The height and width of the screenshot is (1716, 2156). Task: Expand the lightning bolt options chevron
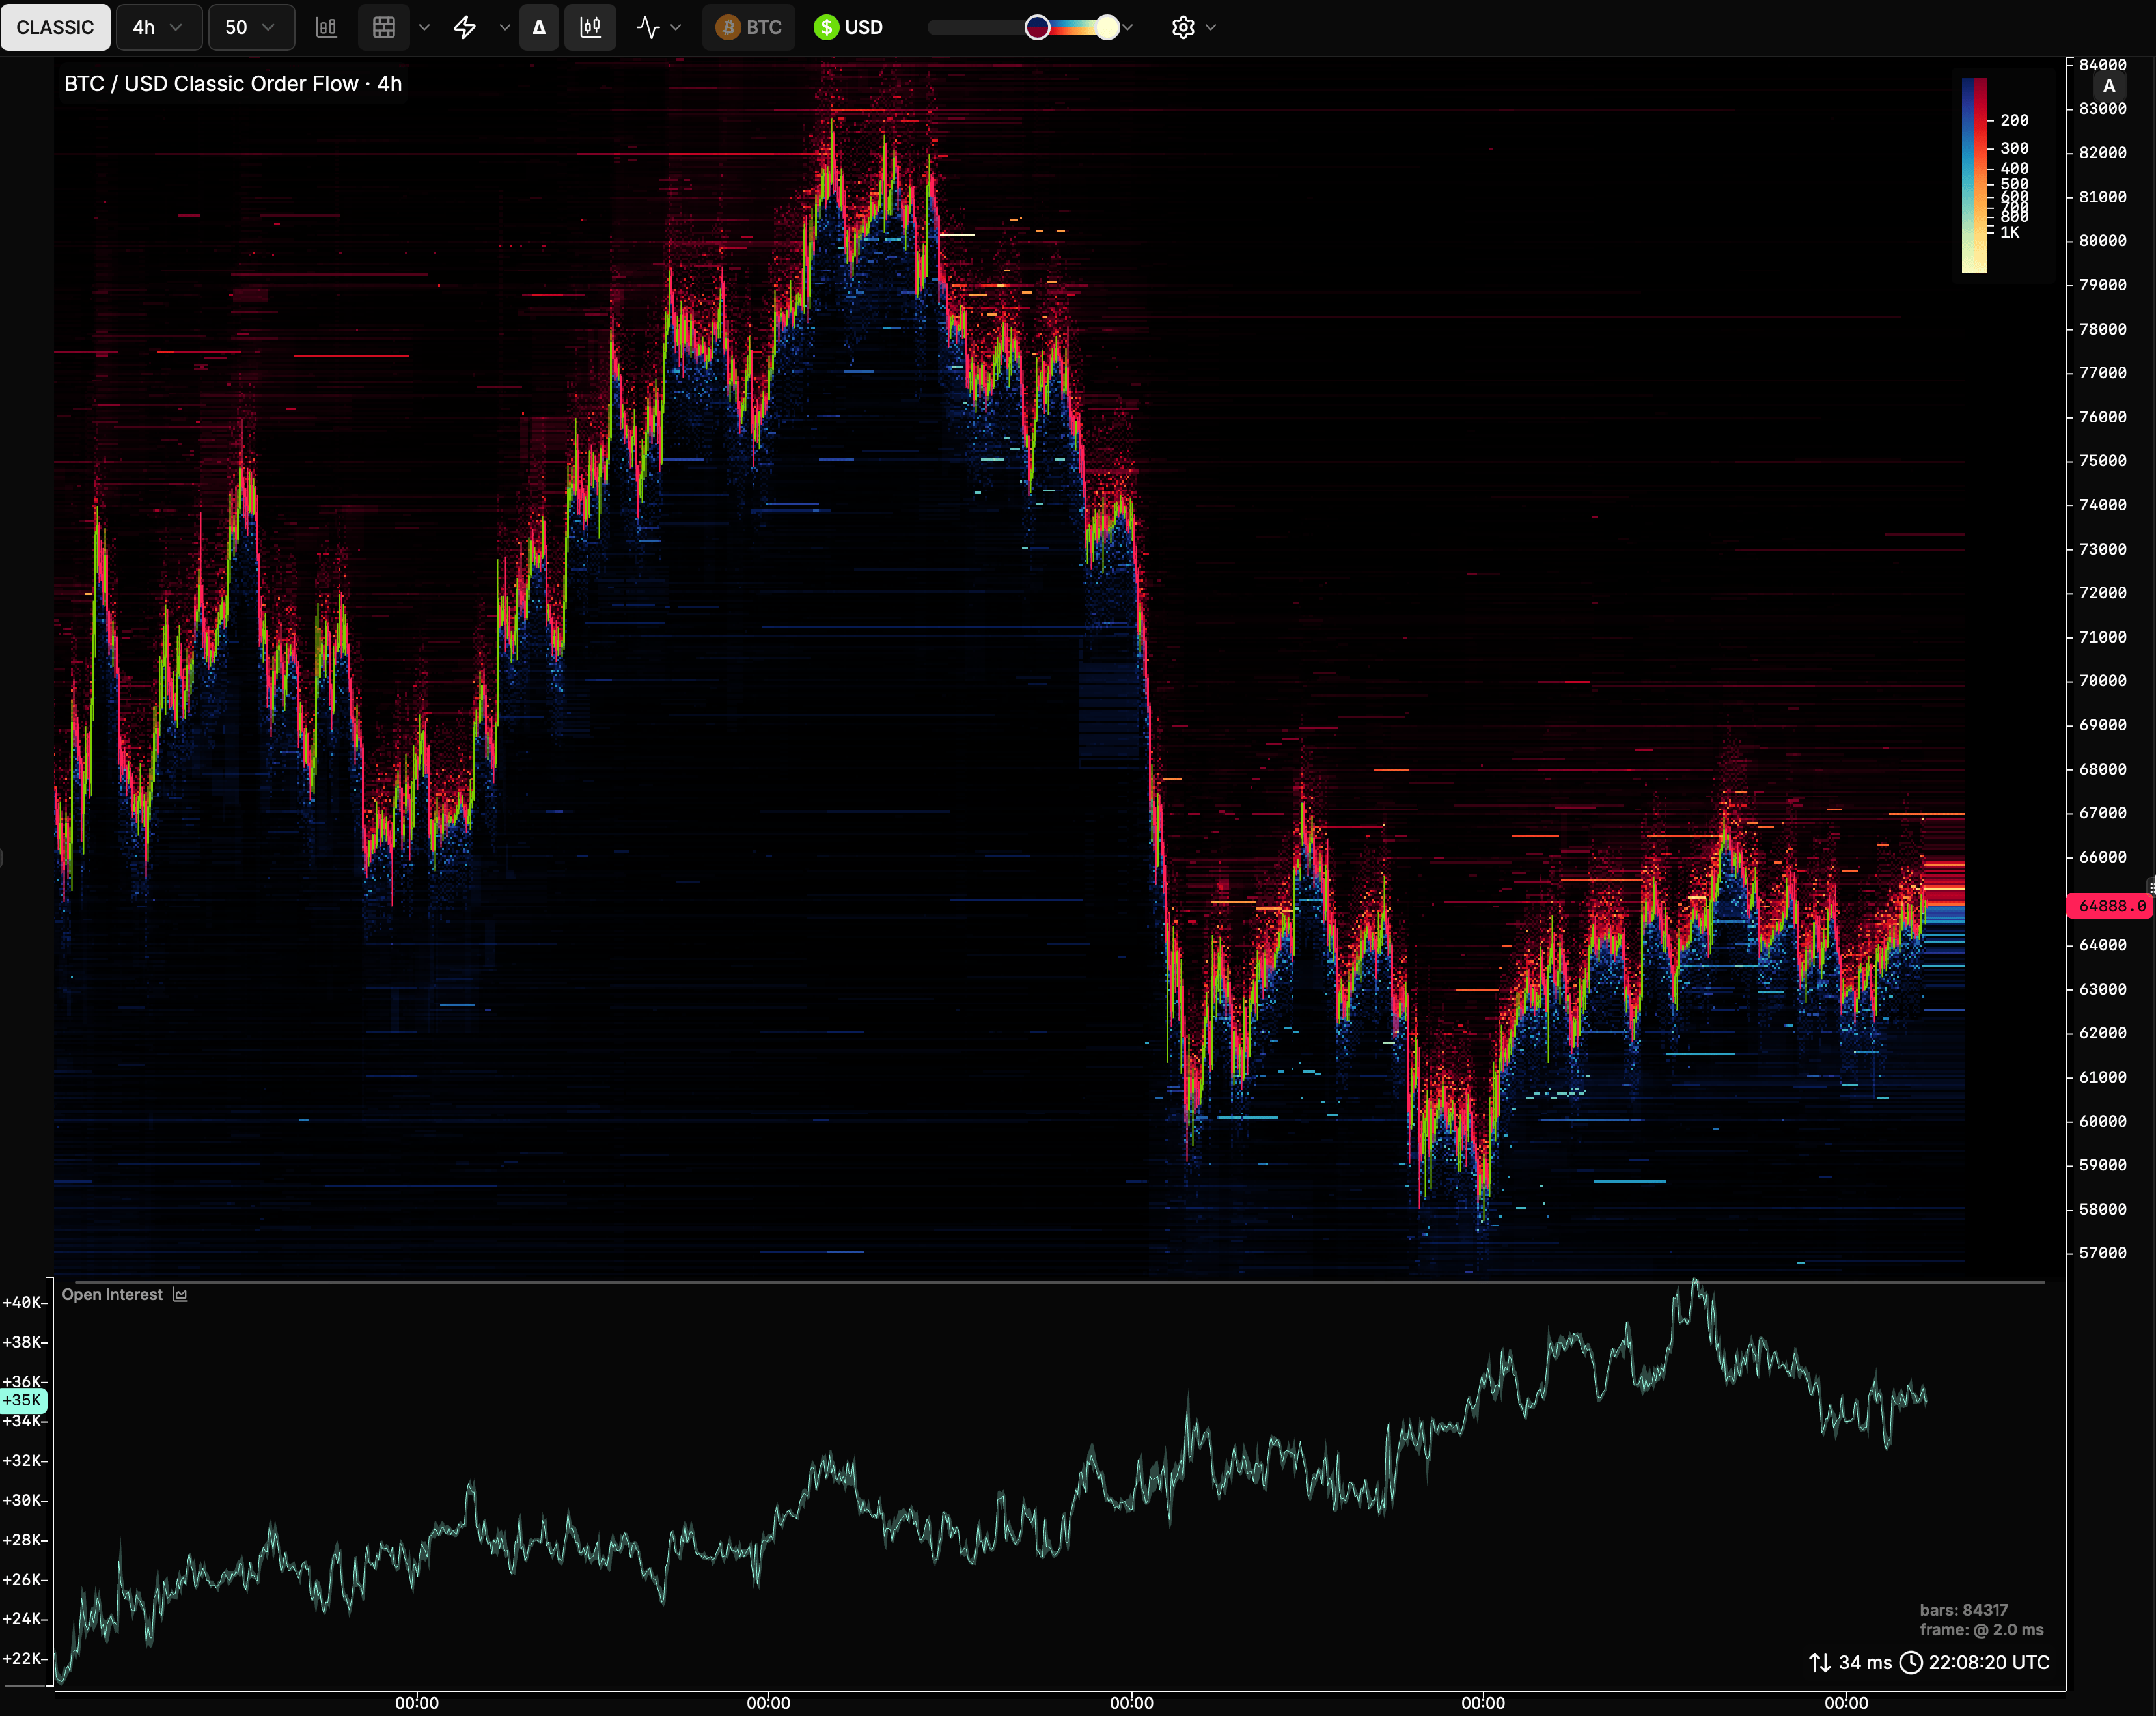point(504,27)
